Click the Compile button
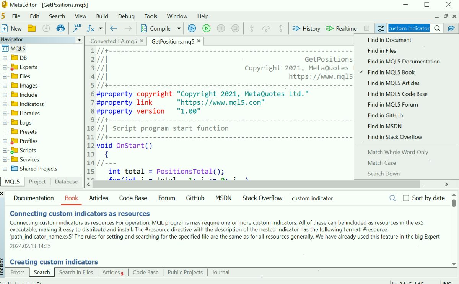Viewport: 459px width, 284px height. pyautogui.click(x=155, y=28)
